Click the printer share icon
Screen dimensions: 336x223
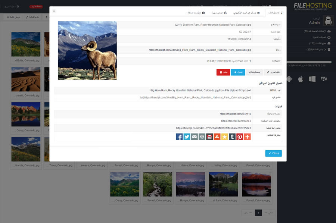coord(202,137)
